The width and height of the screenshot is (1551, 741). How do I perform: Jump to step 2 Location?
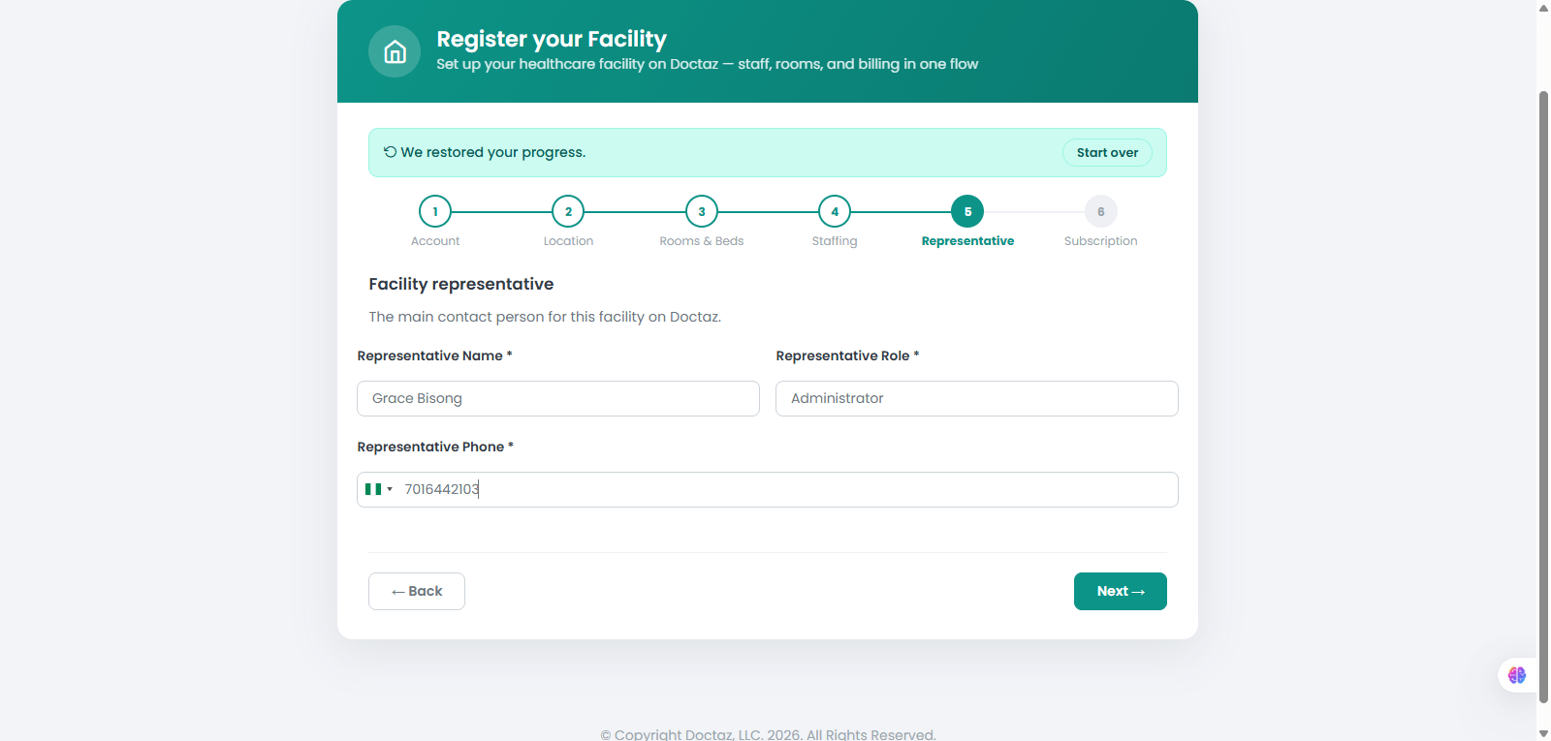tap(568, 211)
